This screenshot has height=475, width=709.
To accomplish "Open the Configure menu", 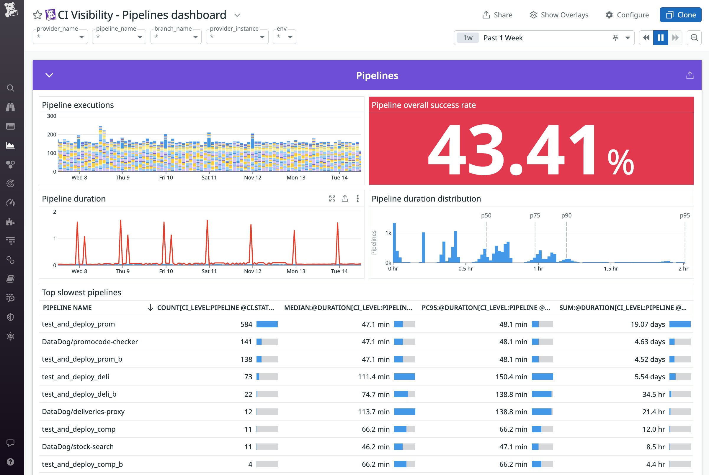I will click(x=627, y=14).
